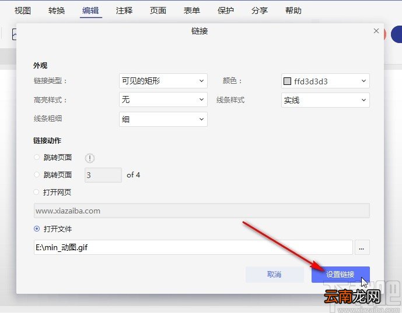This screenshot has width=402, height=313.
Task: Click the file path field E:\min_动图.gif
Action: (x=193, y=247)
